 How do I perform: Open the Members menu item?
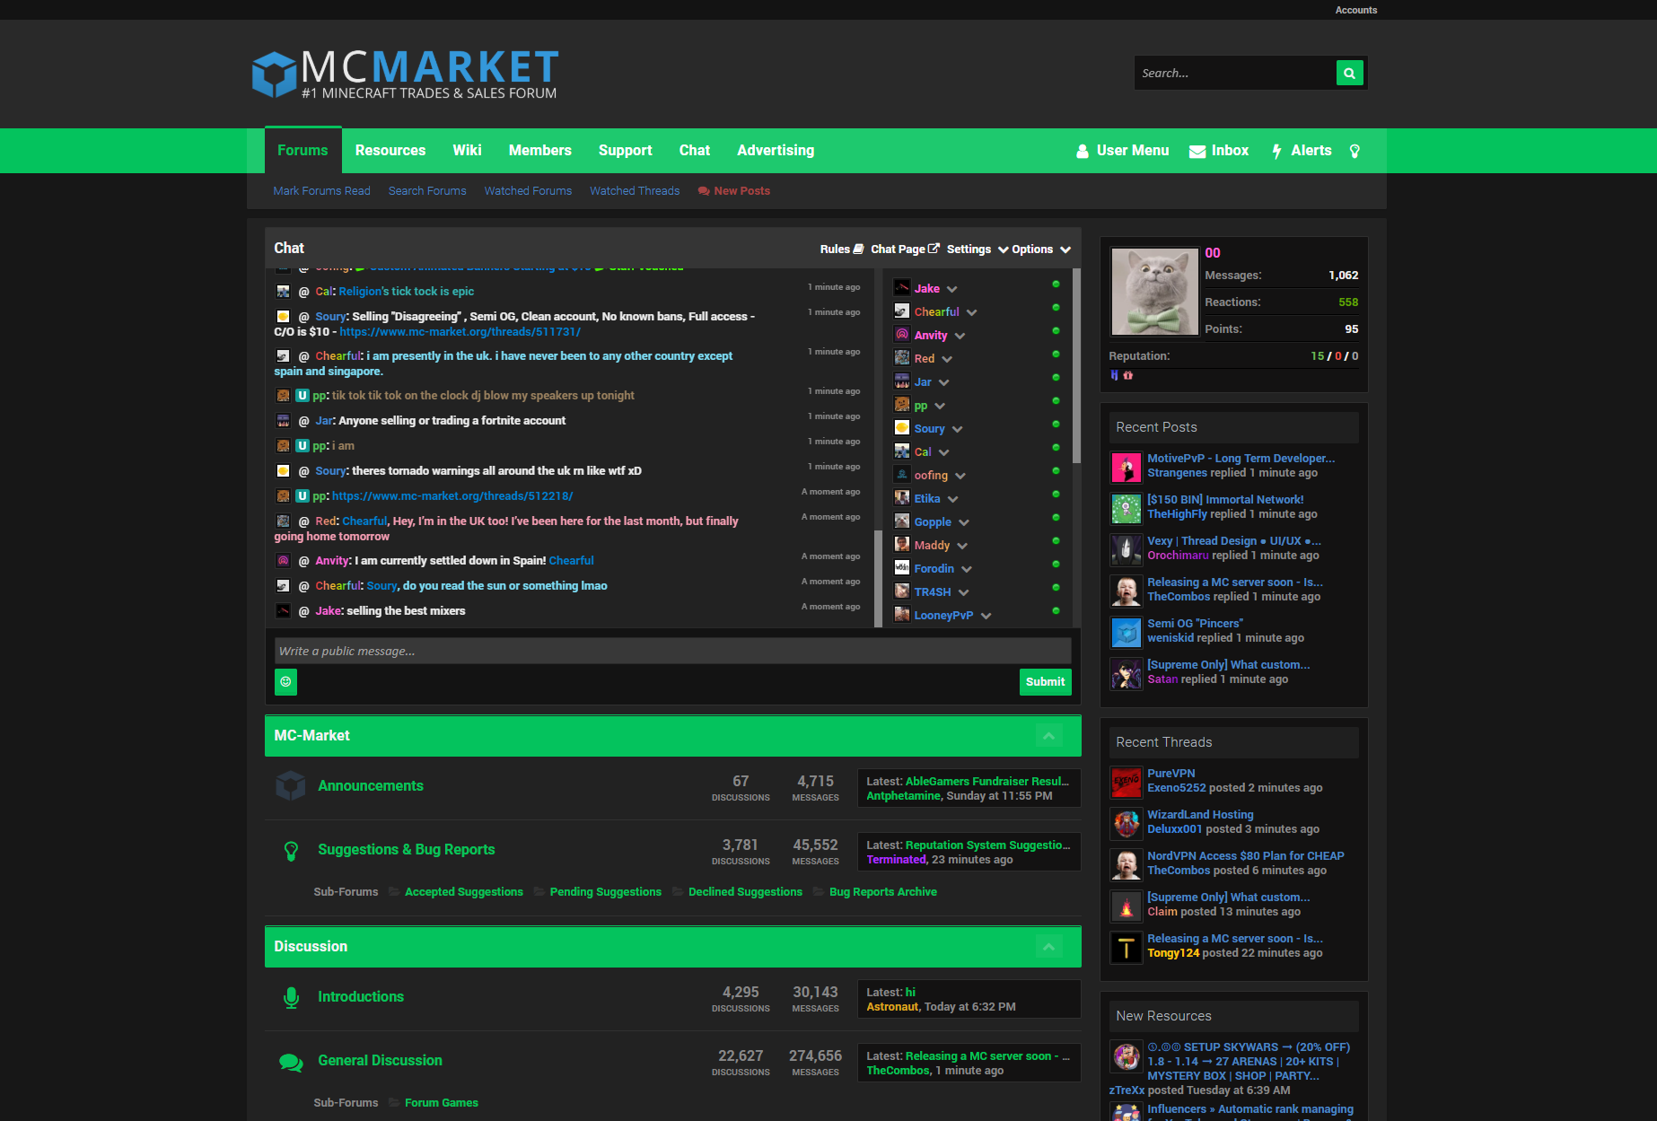[x=539, y=151]
